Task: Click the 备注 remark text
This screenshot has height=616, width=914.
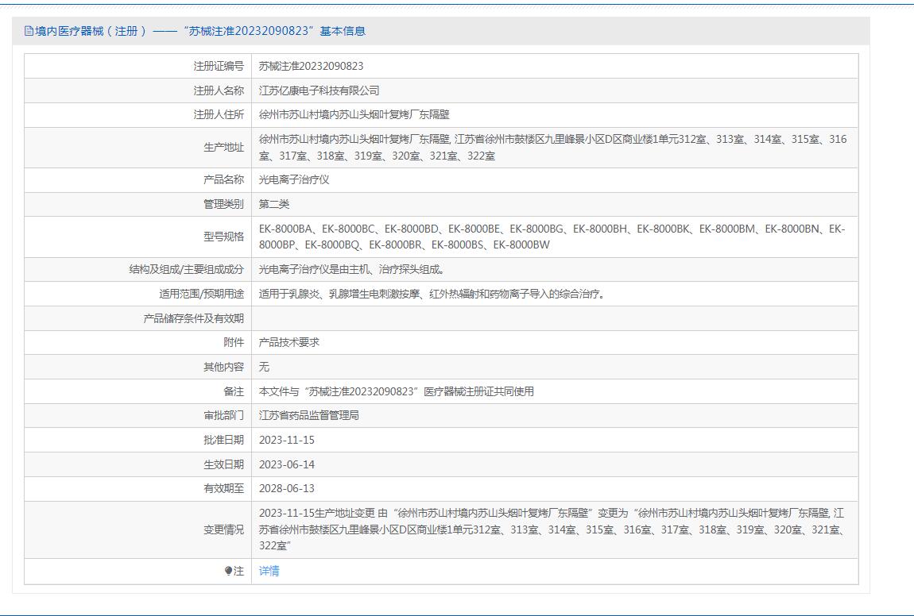Action: pyautogui.click(x=396, y=391)
